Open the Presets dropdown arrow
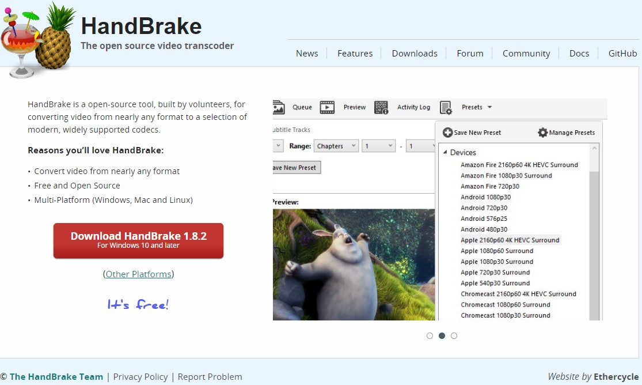Screen dimensions: 642x385 pos(489,107)
